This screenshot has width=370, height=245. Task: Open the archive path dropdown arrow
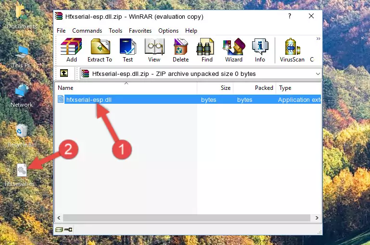[318, 74]
